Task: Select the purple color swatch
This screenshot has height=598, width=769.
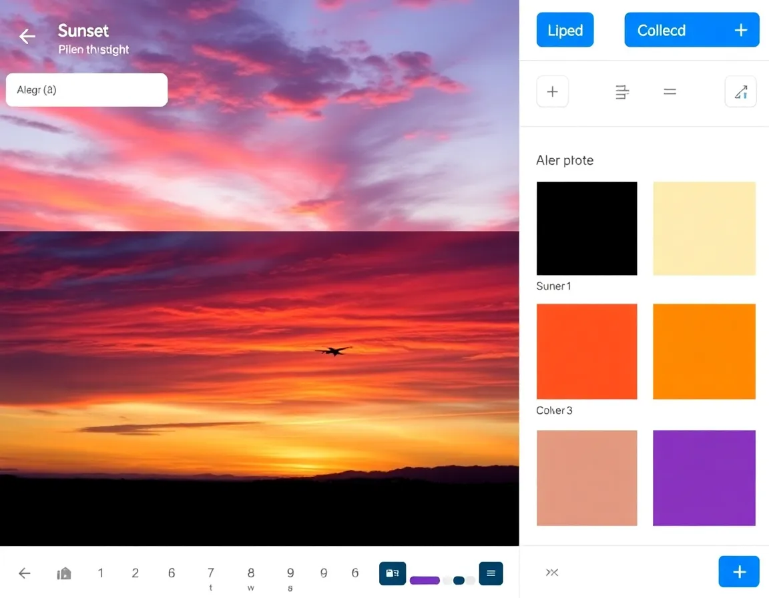Action: (x=704, y=478)
